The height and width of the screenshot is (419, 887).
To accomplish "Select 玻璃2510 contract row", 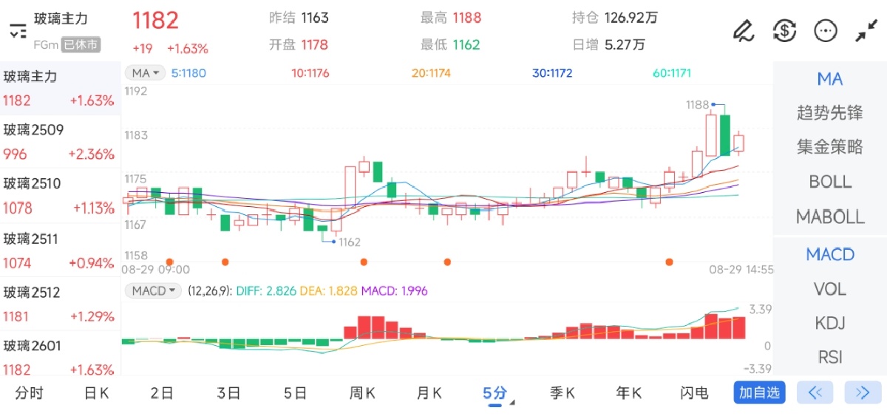I will coord(60,196).
